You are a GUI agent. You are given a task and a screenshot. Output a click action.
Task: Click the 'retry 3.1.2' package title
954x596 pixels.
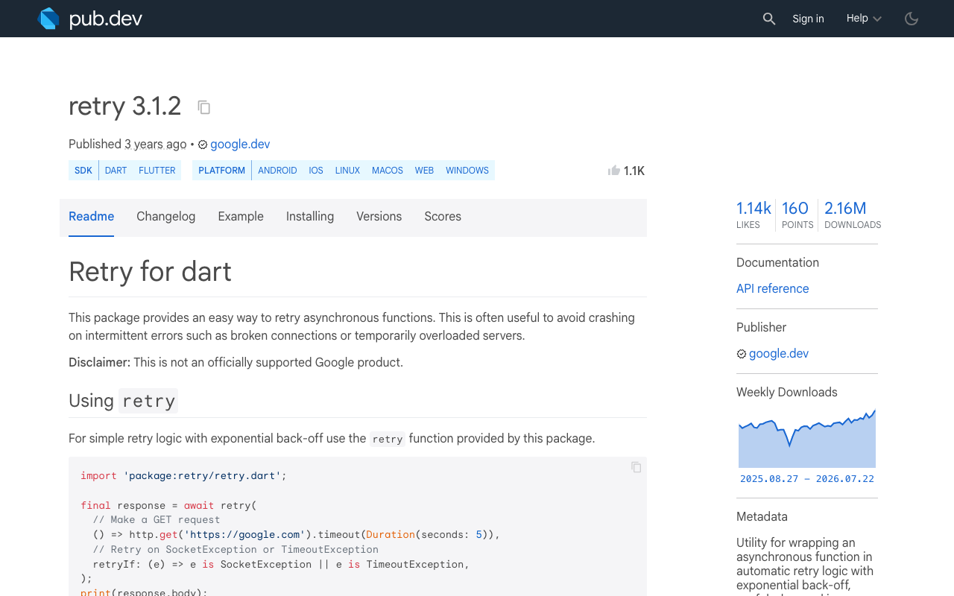124,106
